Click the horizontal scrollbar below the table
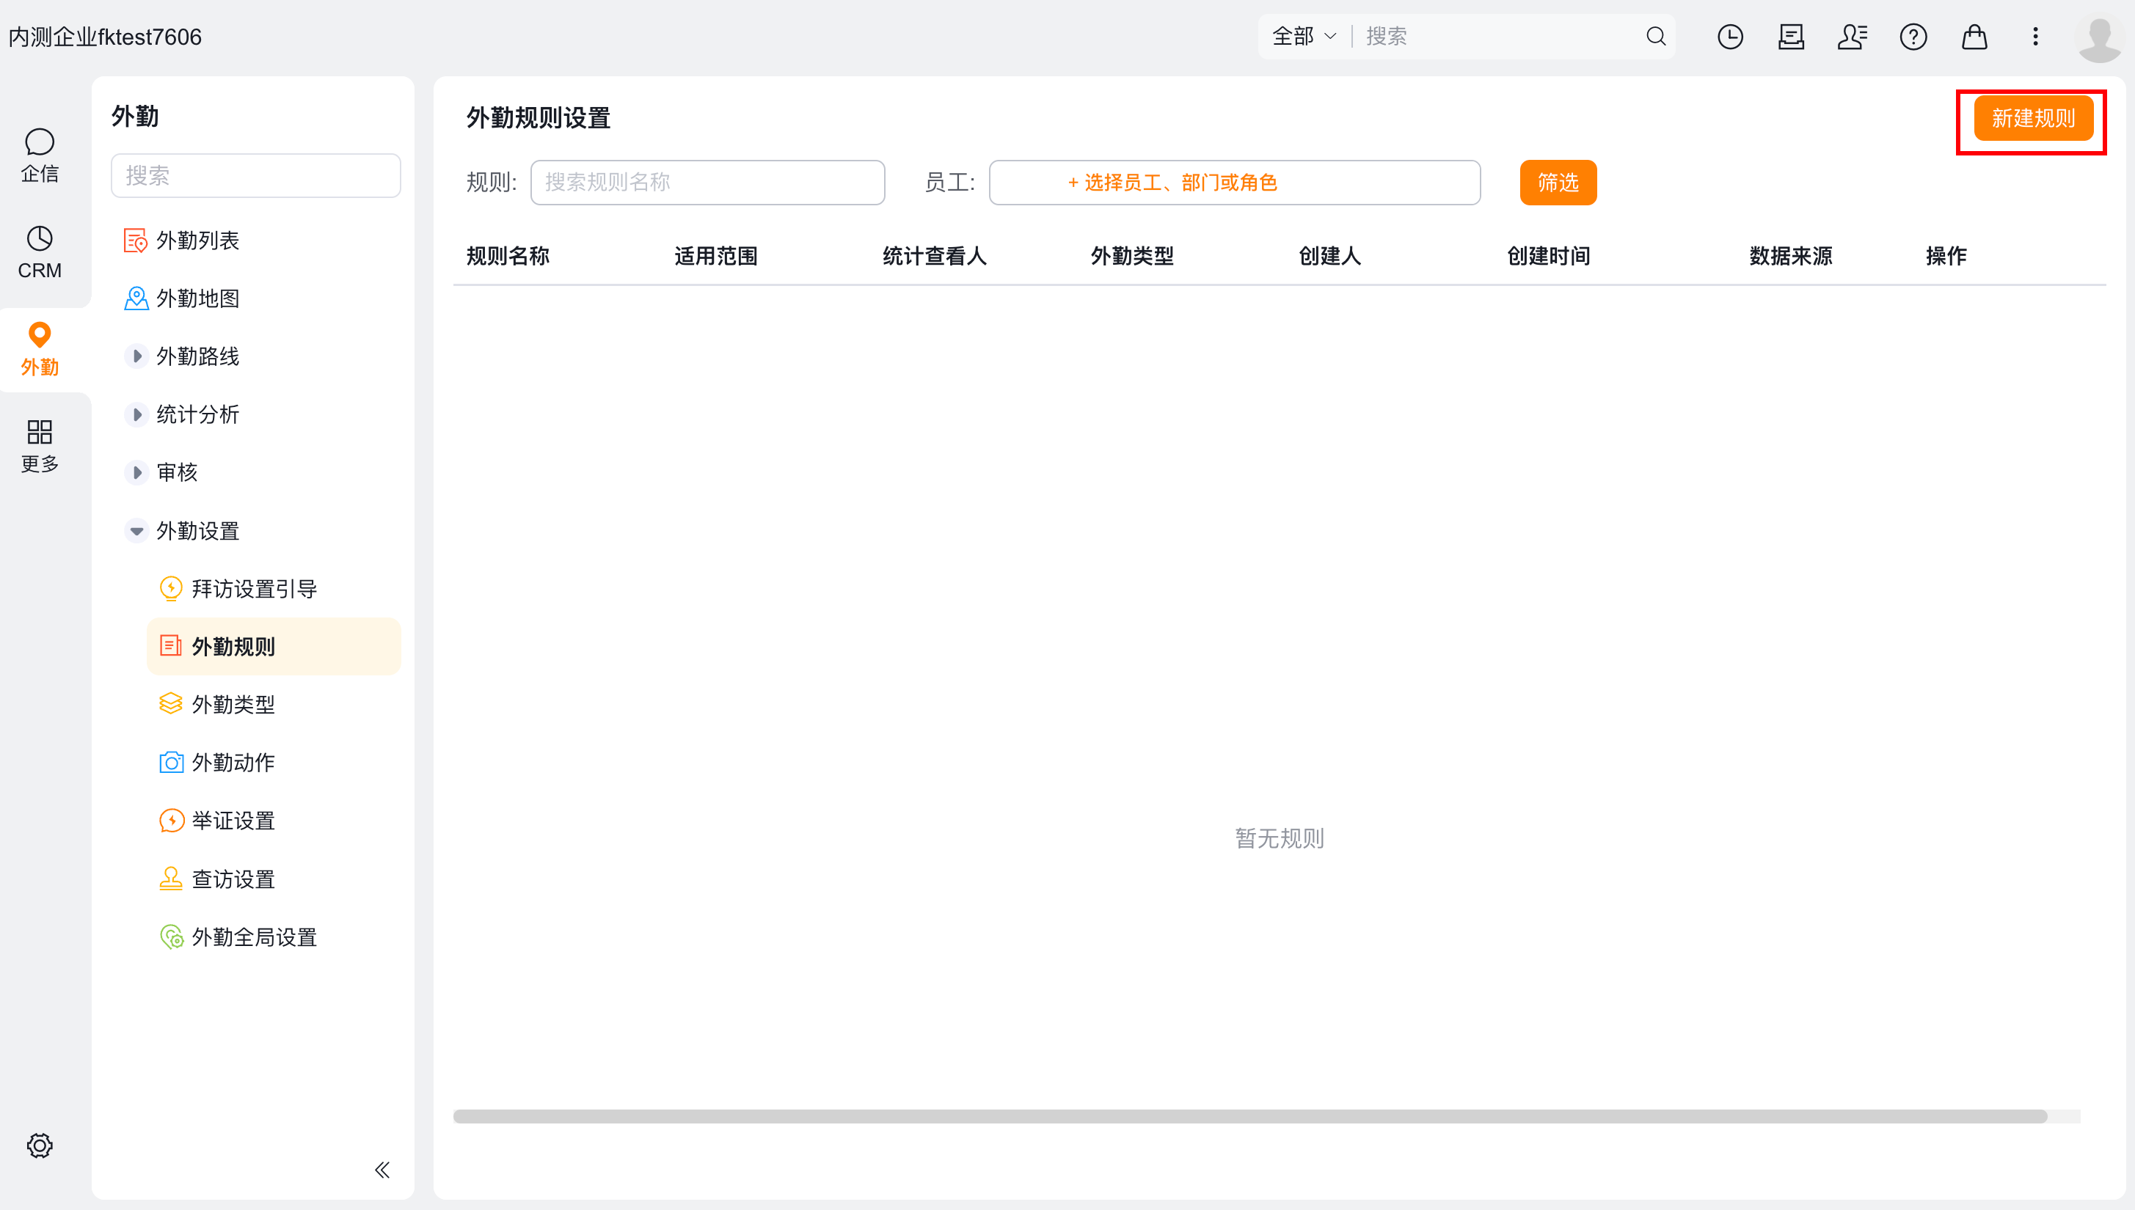The height and width of the screenshot is (1210, 2135). pyautogui.click(x=1249, y=1116)
